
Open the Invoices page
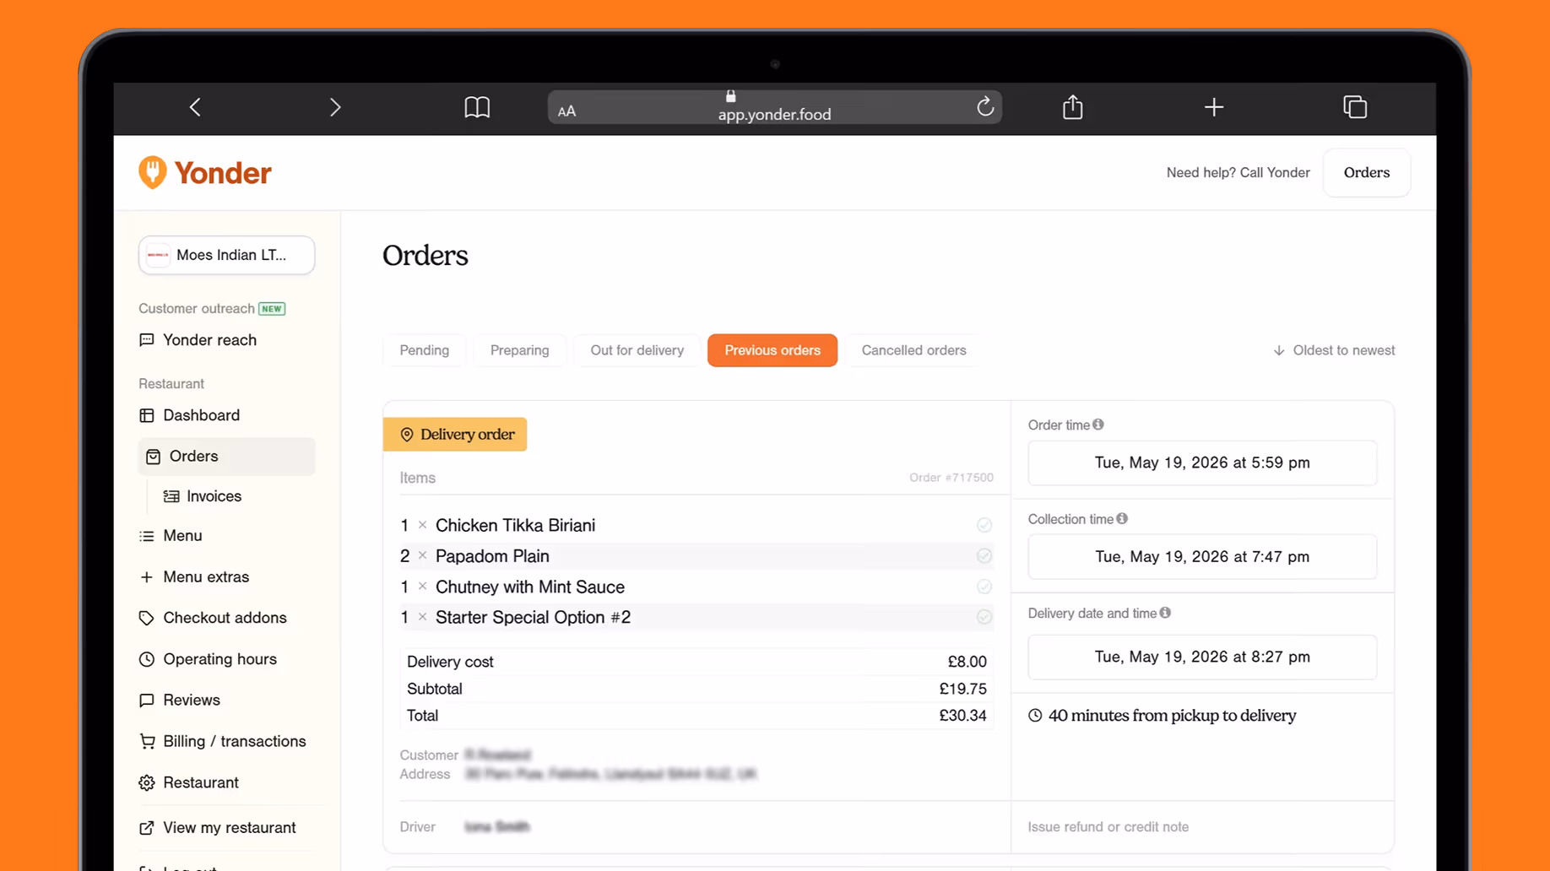coord(214,496)
